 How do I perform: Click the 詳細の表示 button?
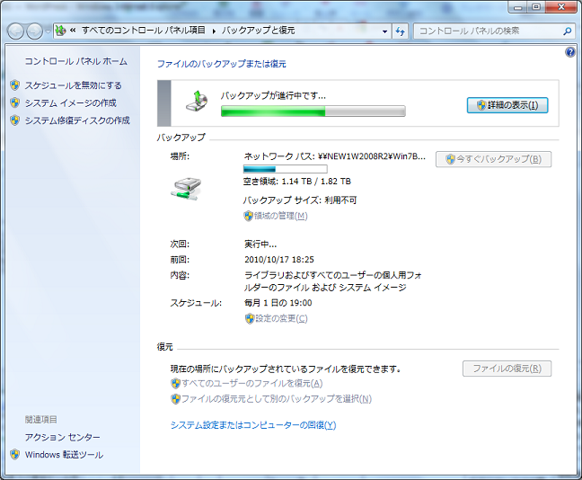(507, 105)
